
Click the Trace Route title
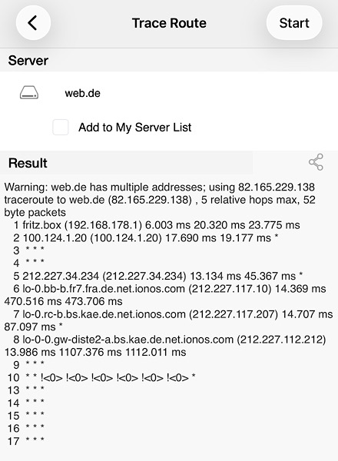(169, 23)
